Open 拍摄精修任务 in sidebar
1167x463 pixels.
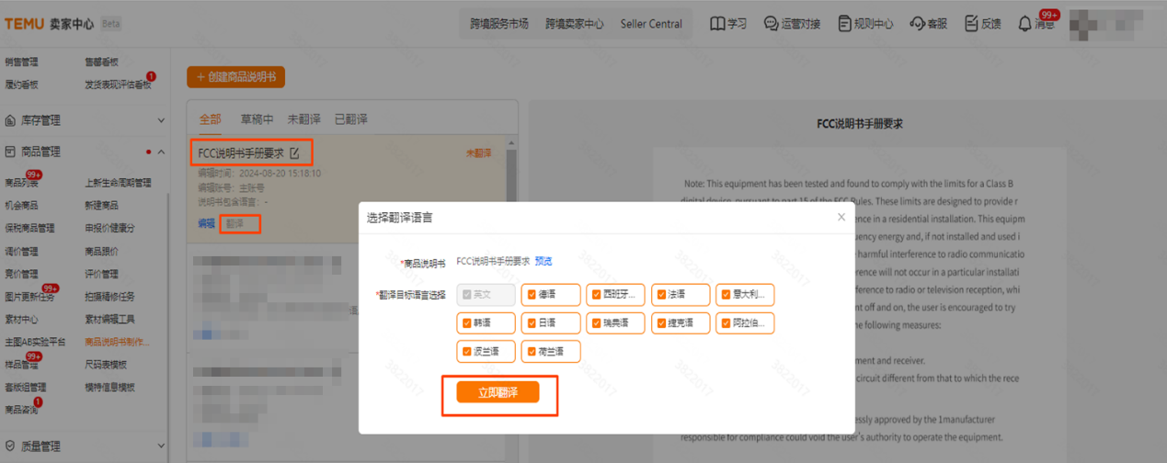click(x=109, y=297)
